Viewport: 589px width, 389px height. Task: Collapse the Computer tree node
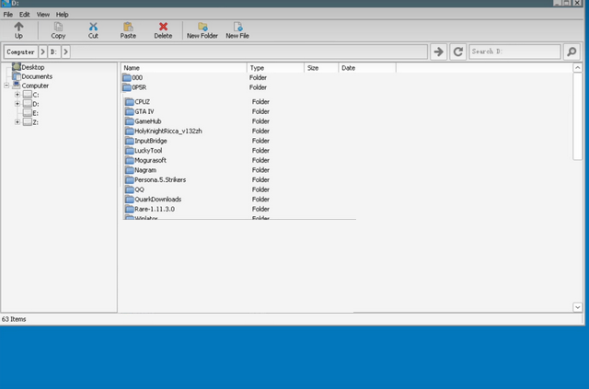click(x=7, y=86)
